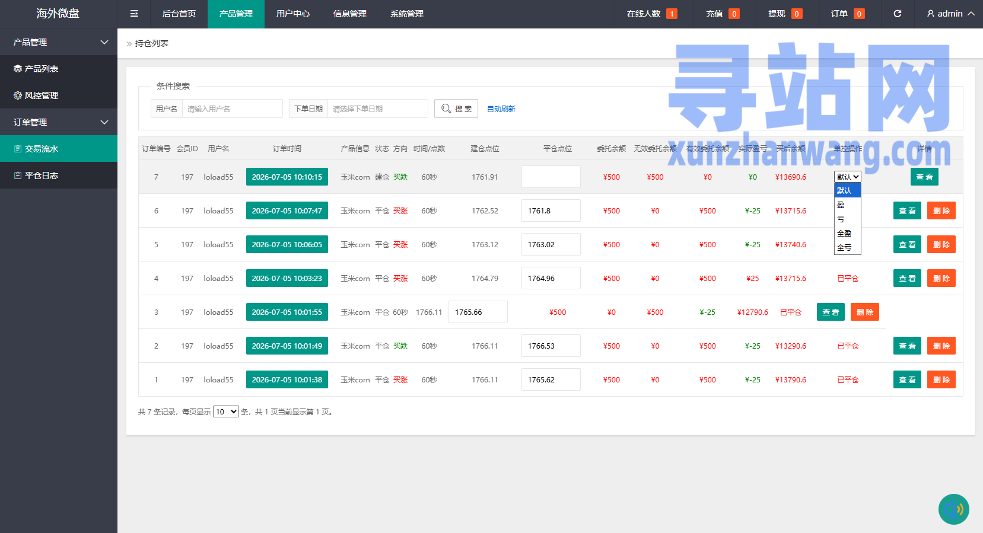Select 全盈 in the control dropdown
The height and width of the screenshot is (533, 983).
point(847,234)
